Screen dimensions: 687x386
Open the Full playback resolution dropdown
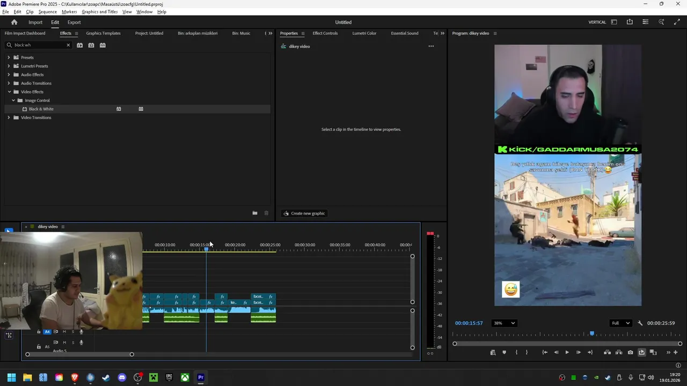621,323
